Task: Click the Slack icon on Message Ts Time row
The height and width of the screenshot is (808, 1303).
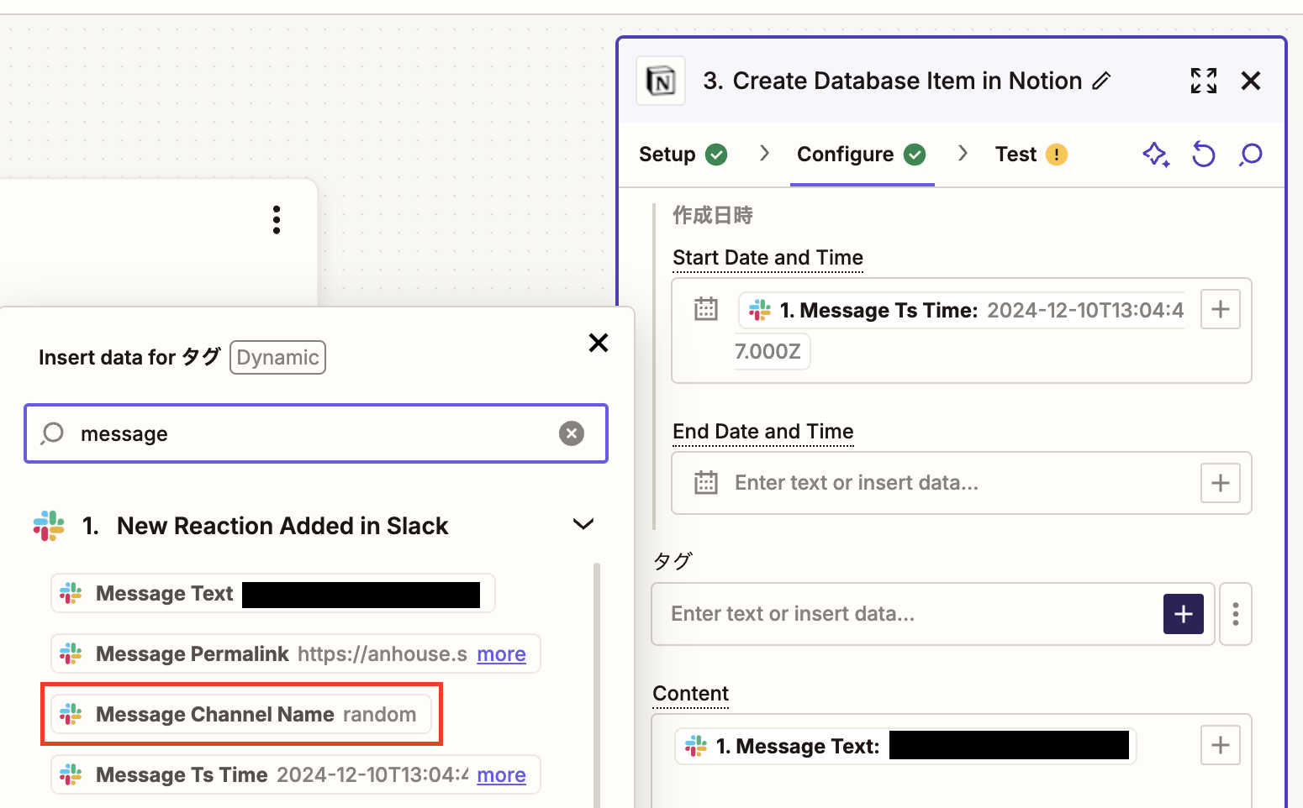Action: [x=71, y=775]
